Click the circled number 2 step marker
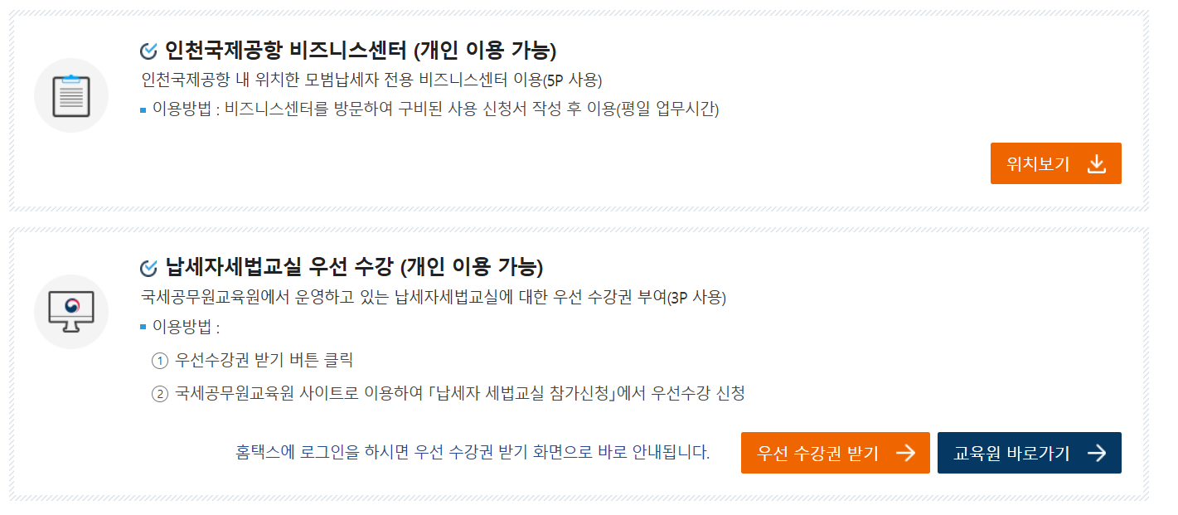This screenshot has height=515, width=1178. (x=160, y=393)
